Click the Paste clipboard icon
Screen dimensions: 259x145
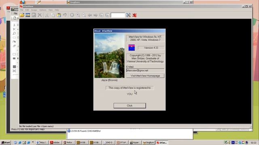tap(59, 15)
